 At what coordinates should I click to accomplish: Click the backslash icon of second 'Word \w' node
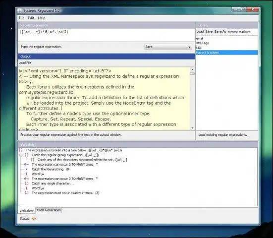[26, 188]
